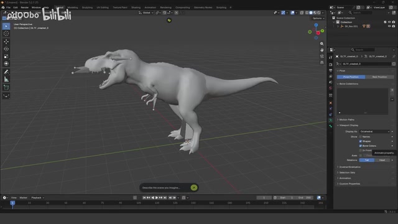Select the Move tool
Viewport: 398px width, 224px height.
[6, 42]
